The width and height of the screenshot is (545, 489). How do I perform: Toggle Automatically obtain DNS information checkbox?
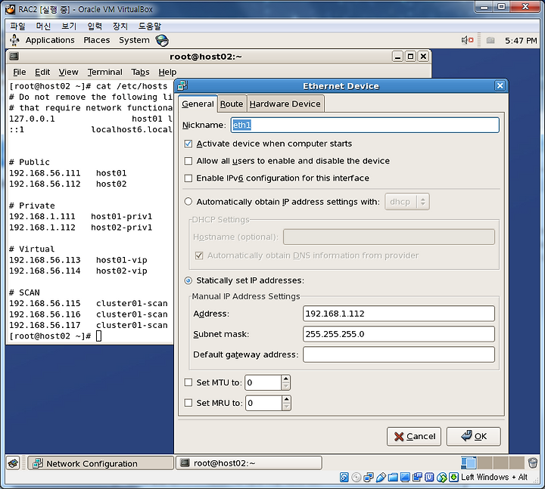pyautogui.click(x=199, y=255)
